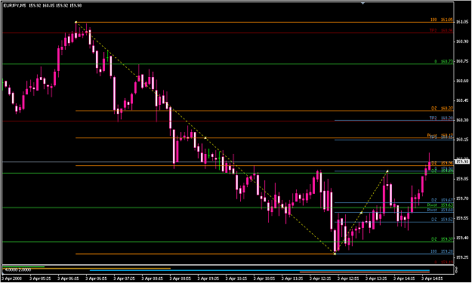Select the blue 'TP2 160.30' level label
The height and width of the screenshot is (283, 472).
point(441,118)
